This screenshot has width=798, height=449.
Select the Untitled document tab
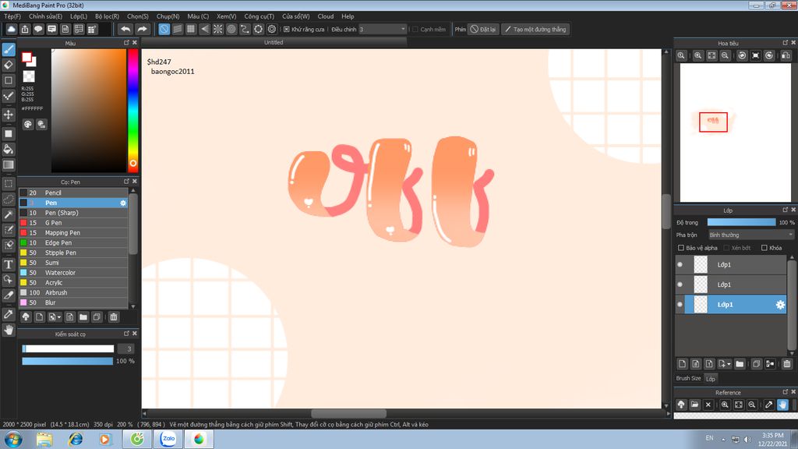pos(274,43)
